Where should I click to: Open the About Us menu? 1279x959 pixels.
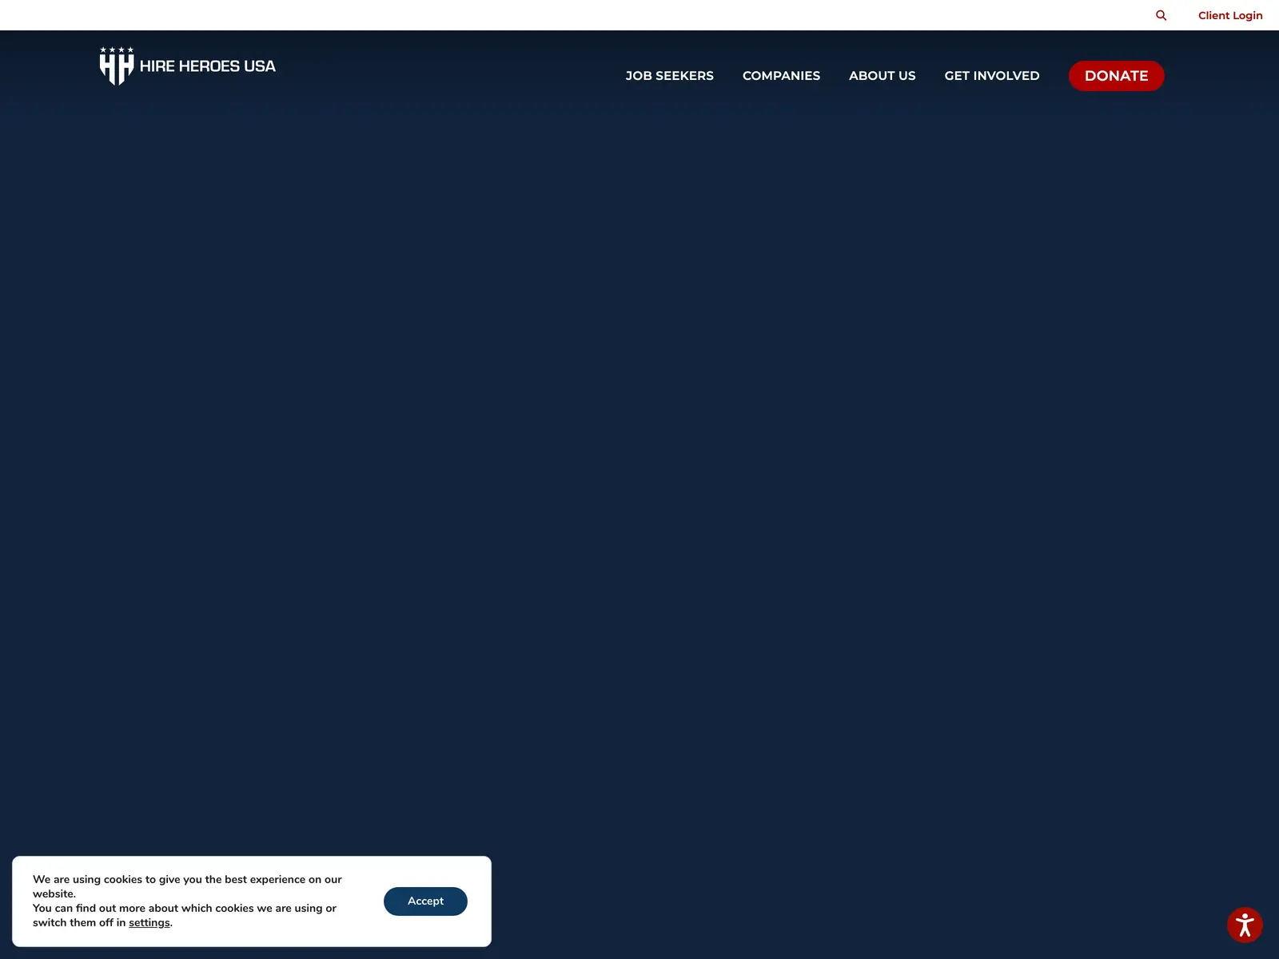(882, 76)
